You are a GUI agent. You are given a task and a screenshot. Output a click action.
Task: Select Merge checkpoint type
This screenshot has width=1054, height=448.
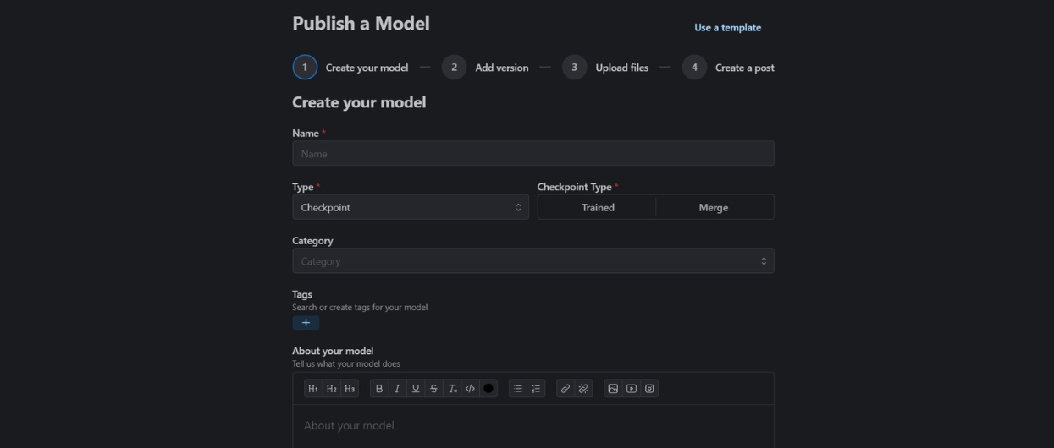(714, 207)
